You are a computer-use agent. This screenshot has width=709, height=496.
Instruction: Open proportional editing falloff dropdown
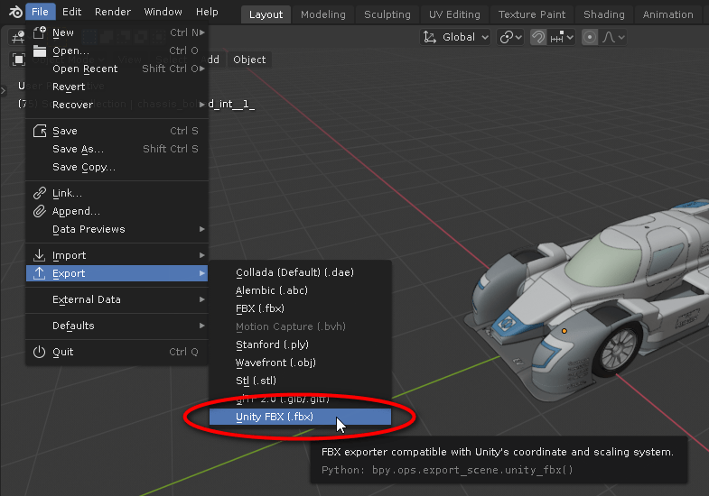click(x=613, y=37)
